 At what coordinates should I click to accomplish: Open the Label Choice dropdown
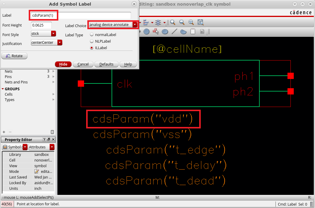[135, 25]
